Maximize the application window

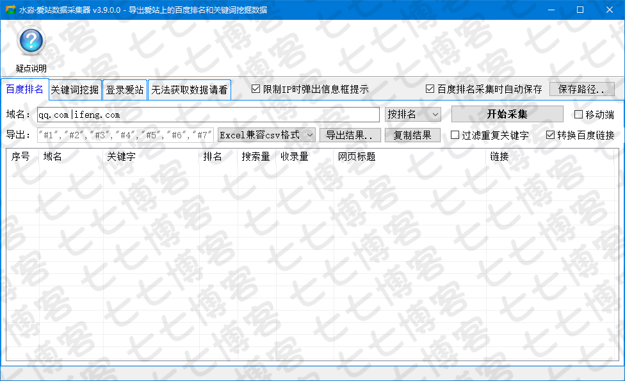click(580, 10)
